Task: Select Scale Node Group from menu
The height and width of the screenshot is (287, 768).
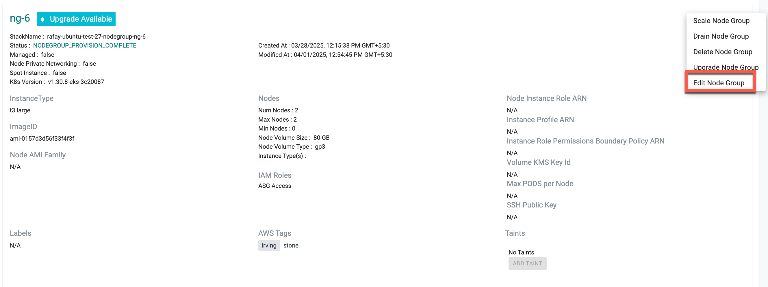Action: click(721, 20)
